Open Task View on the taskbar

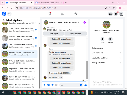[9, 92]
